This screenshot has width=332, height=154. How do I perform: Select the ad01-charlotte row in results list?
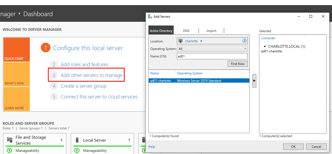coord(199,80)
